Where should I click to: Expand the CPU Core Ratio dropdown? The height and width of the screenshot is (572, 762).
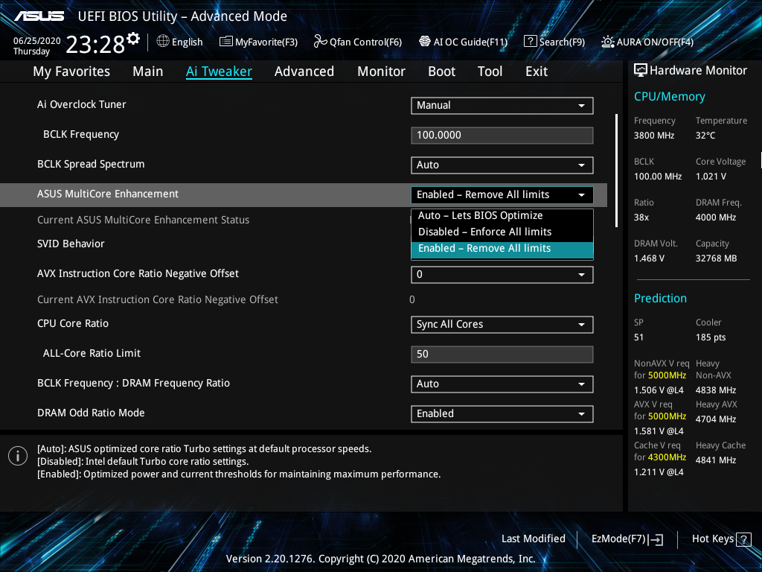[502, 325]
